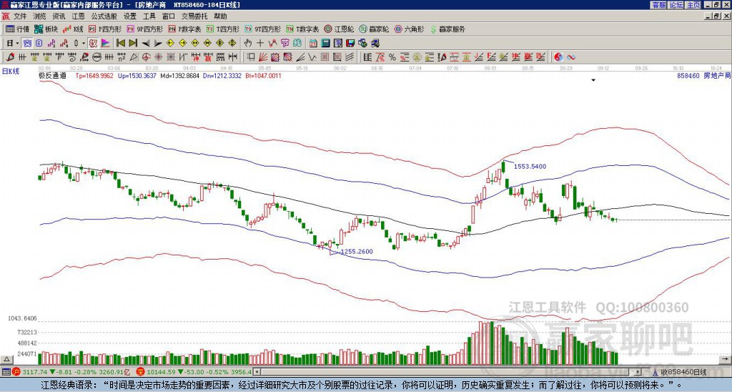Click the horizontal scrollbar left arrow

pyautogui.click(x=257, y=372)
